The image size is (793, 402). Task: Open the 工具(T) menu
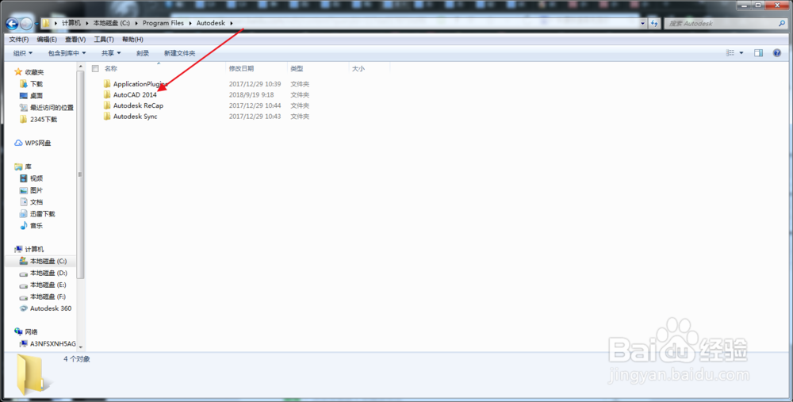[x=104, y=40]
